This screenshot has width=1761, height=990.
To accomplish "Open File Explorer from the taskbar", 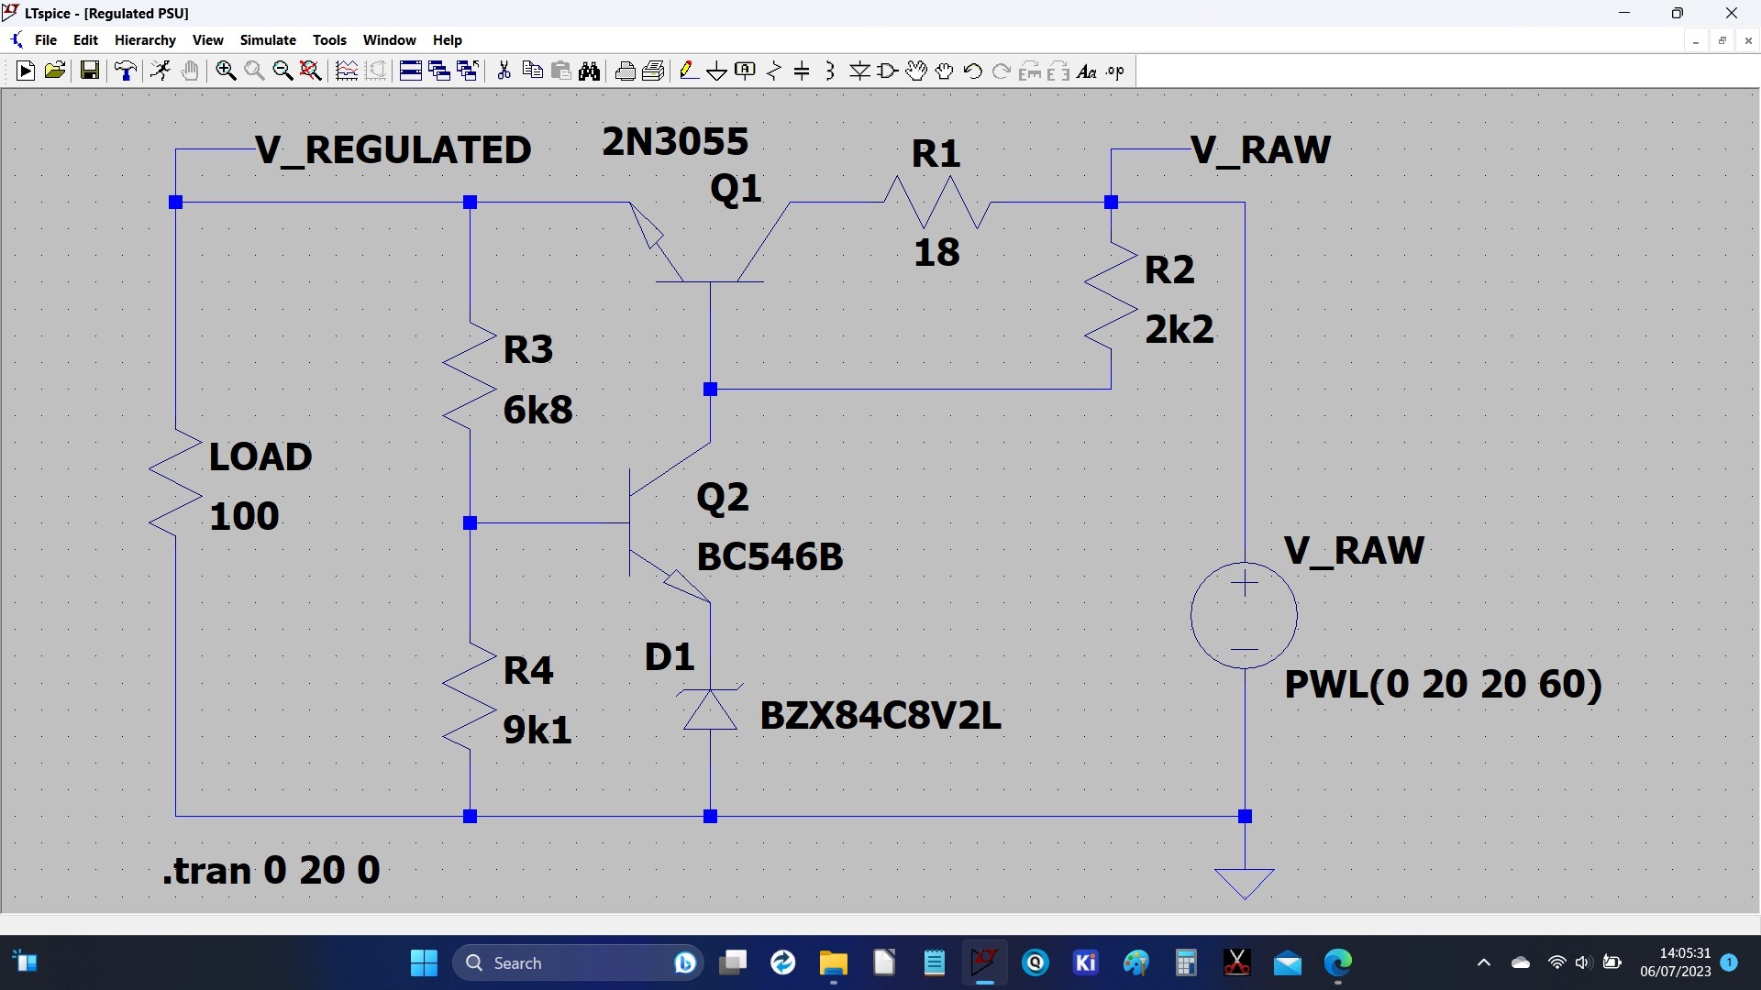I will click(833, 962).
